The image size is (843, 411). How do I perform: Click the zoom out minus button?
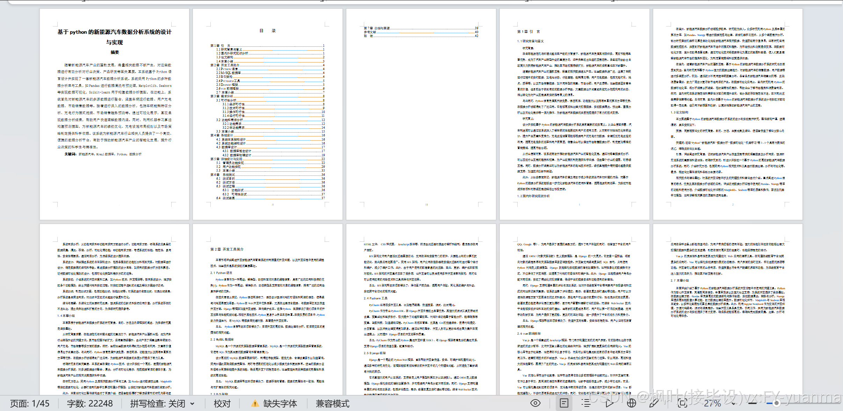[752, 403]
